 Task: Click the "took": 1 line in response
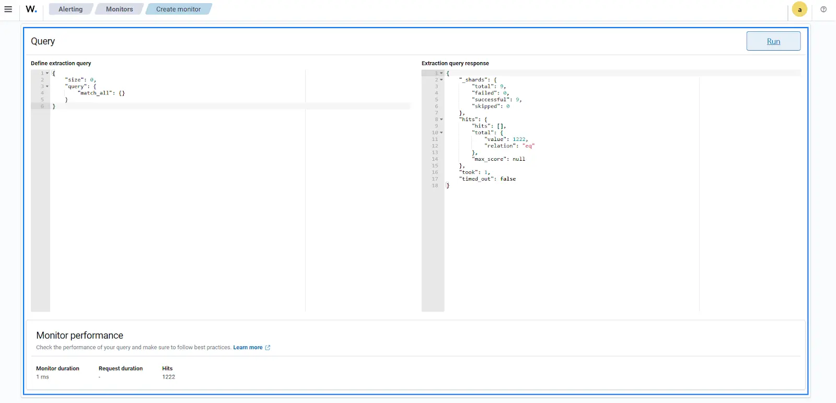point(474,172)
